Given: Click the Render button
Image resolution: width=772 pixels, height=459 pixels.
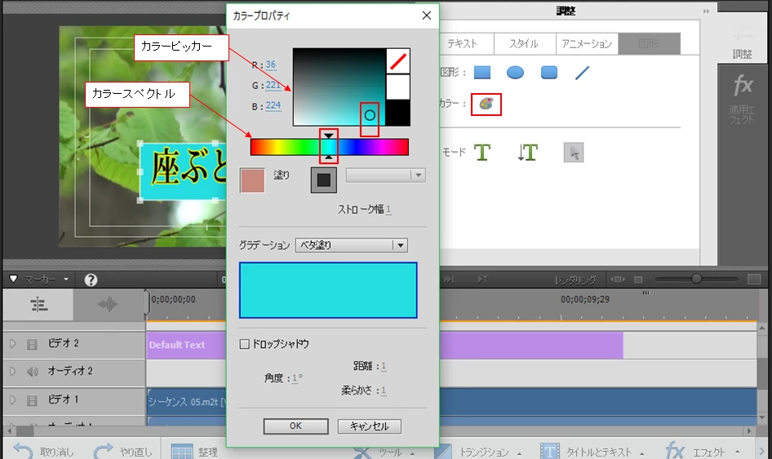Looking at the screenshot, I should pos(575,280).
